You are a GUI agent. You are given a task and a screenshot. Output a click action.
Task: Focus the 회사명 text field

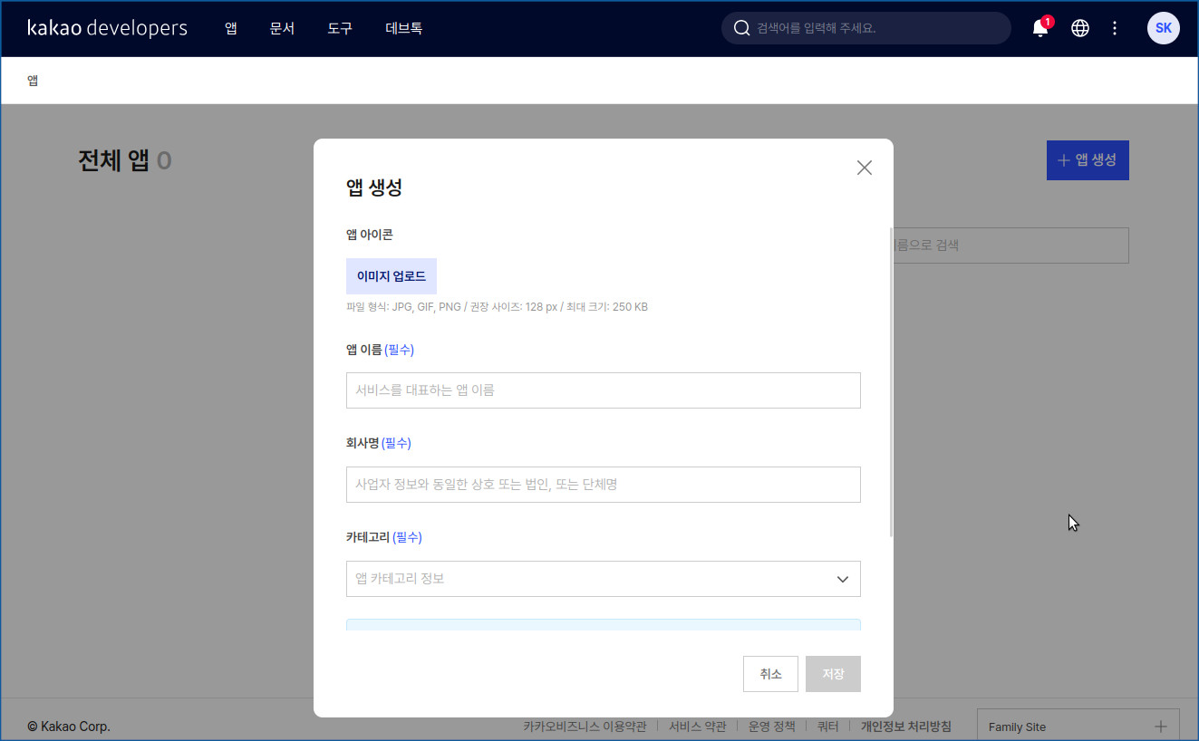click(603, 485)
